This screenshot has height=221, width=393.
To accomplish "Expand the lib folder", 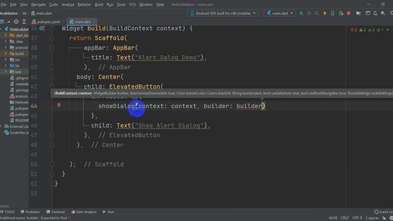I will 6,66.
